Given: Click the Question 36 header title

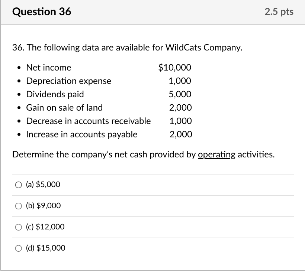Looking at the screenshot, I should (x=42, y=12).
